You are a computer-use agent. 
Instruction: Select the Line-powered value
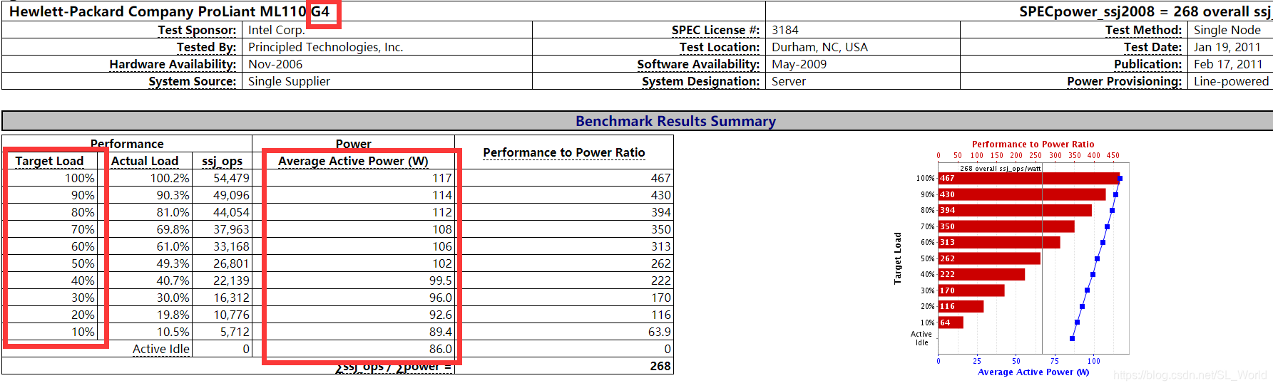pos(1232,81)
